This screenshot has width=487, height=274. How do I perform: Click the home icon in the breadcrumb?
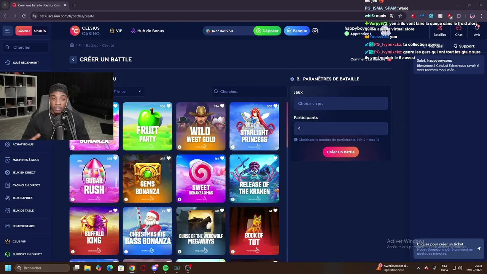[x=72, y=45]
